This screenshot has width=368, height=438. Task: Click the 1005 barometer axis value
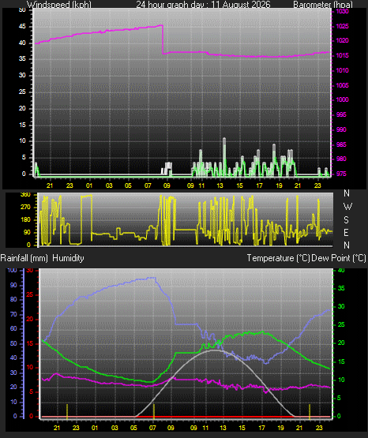coord(342,85)
